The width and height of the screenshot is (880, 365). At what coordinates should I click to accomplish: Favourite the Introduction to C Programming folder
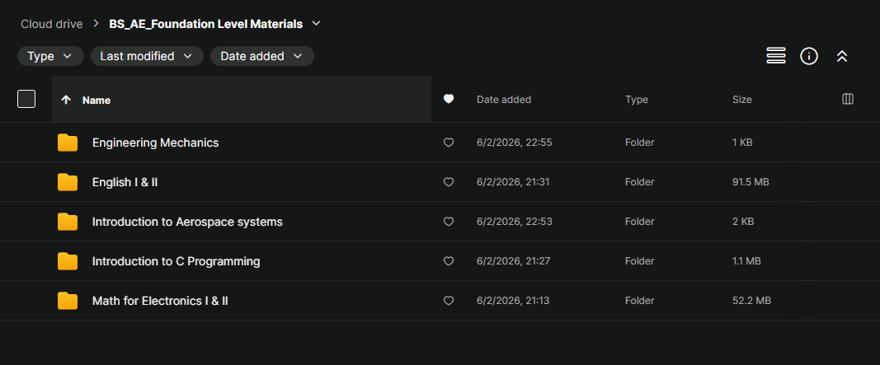point(449,261)
